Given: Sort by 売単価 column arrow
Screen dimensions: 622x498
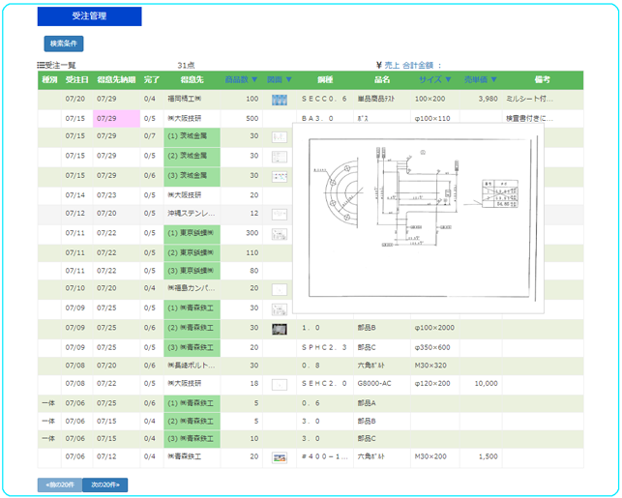Looking at the screenshot, I should coord(493,79).
